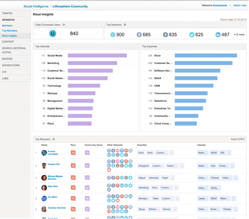
Task: Click the 'Singapore' expertise tag for Howard Toh
Action: pyautogui.click(x=144, y=166)
